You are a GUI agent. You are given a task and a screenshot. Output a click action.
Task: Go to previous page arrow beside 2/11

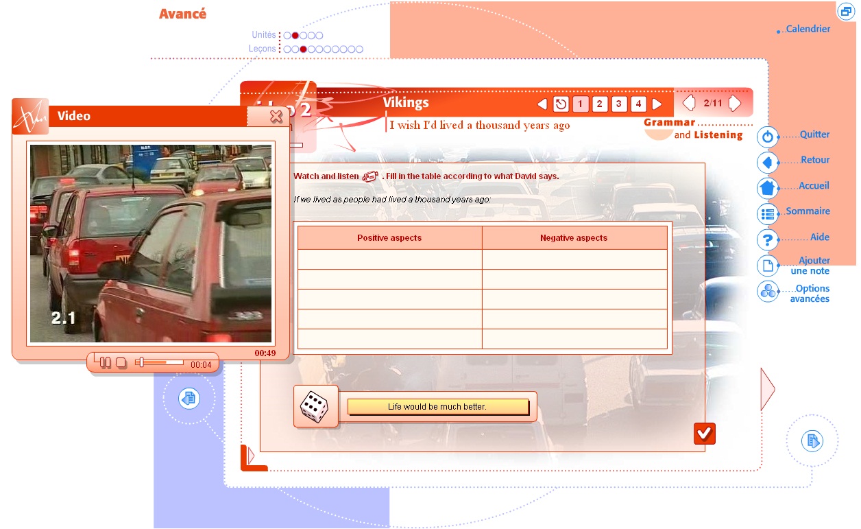[689, 104]
